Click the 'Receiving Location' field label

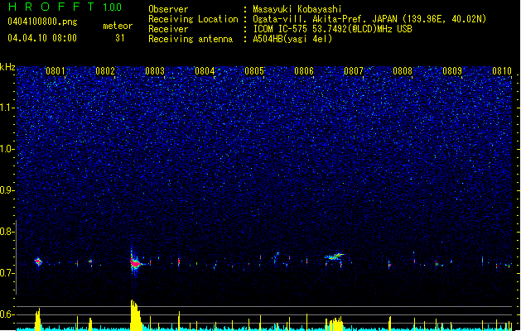point(193,19)
